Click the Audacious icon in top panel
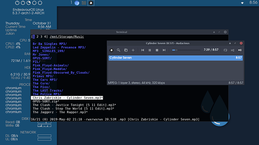 tap(91, 3)
